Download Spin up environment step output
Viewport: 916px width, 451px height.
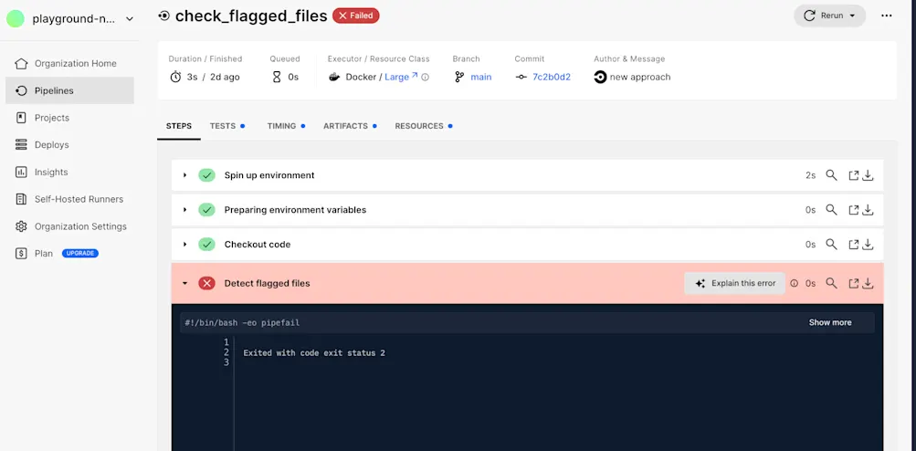pyautogui.click(x=869, y=175)
